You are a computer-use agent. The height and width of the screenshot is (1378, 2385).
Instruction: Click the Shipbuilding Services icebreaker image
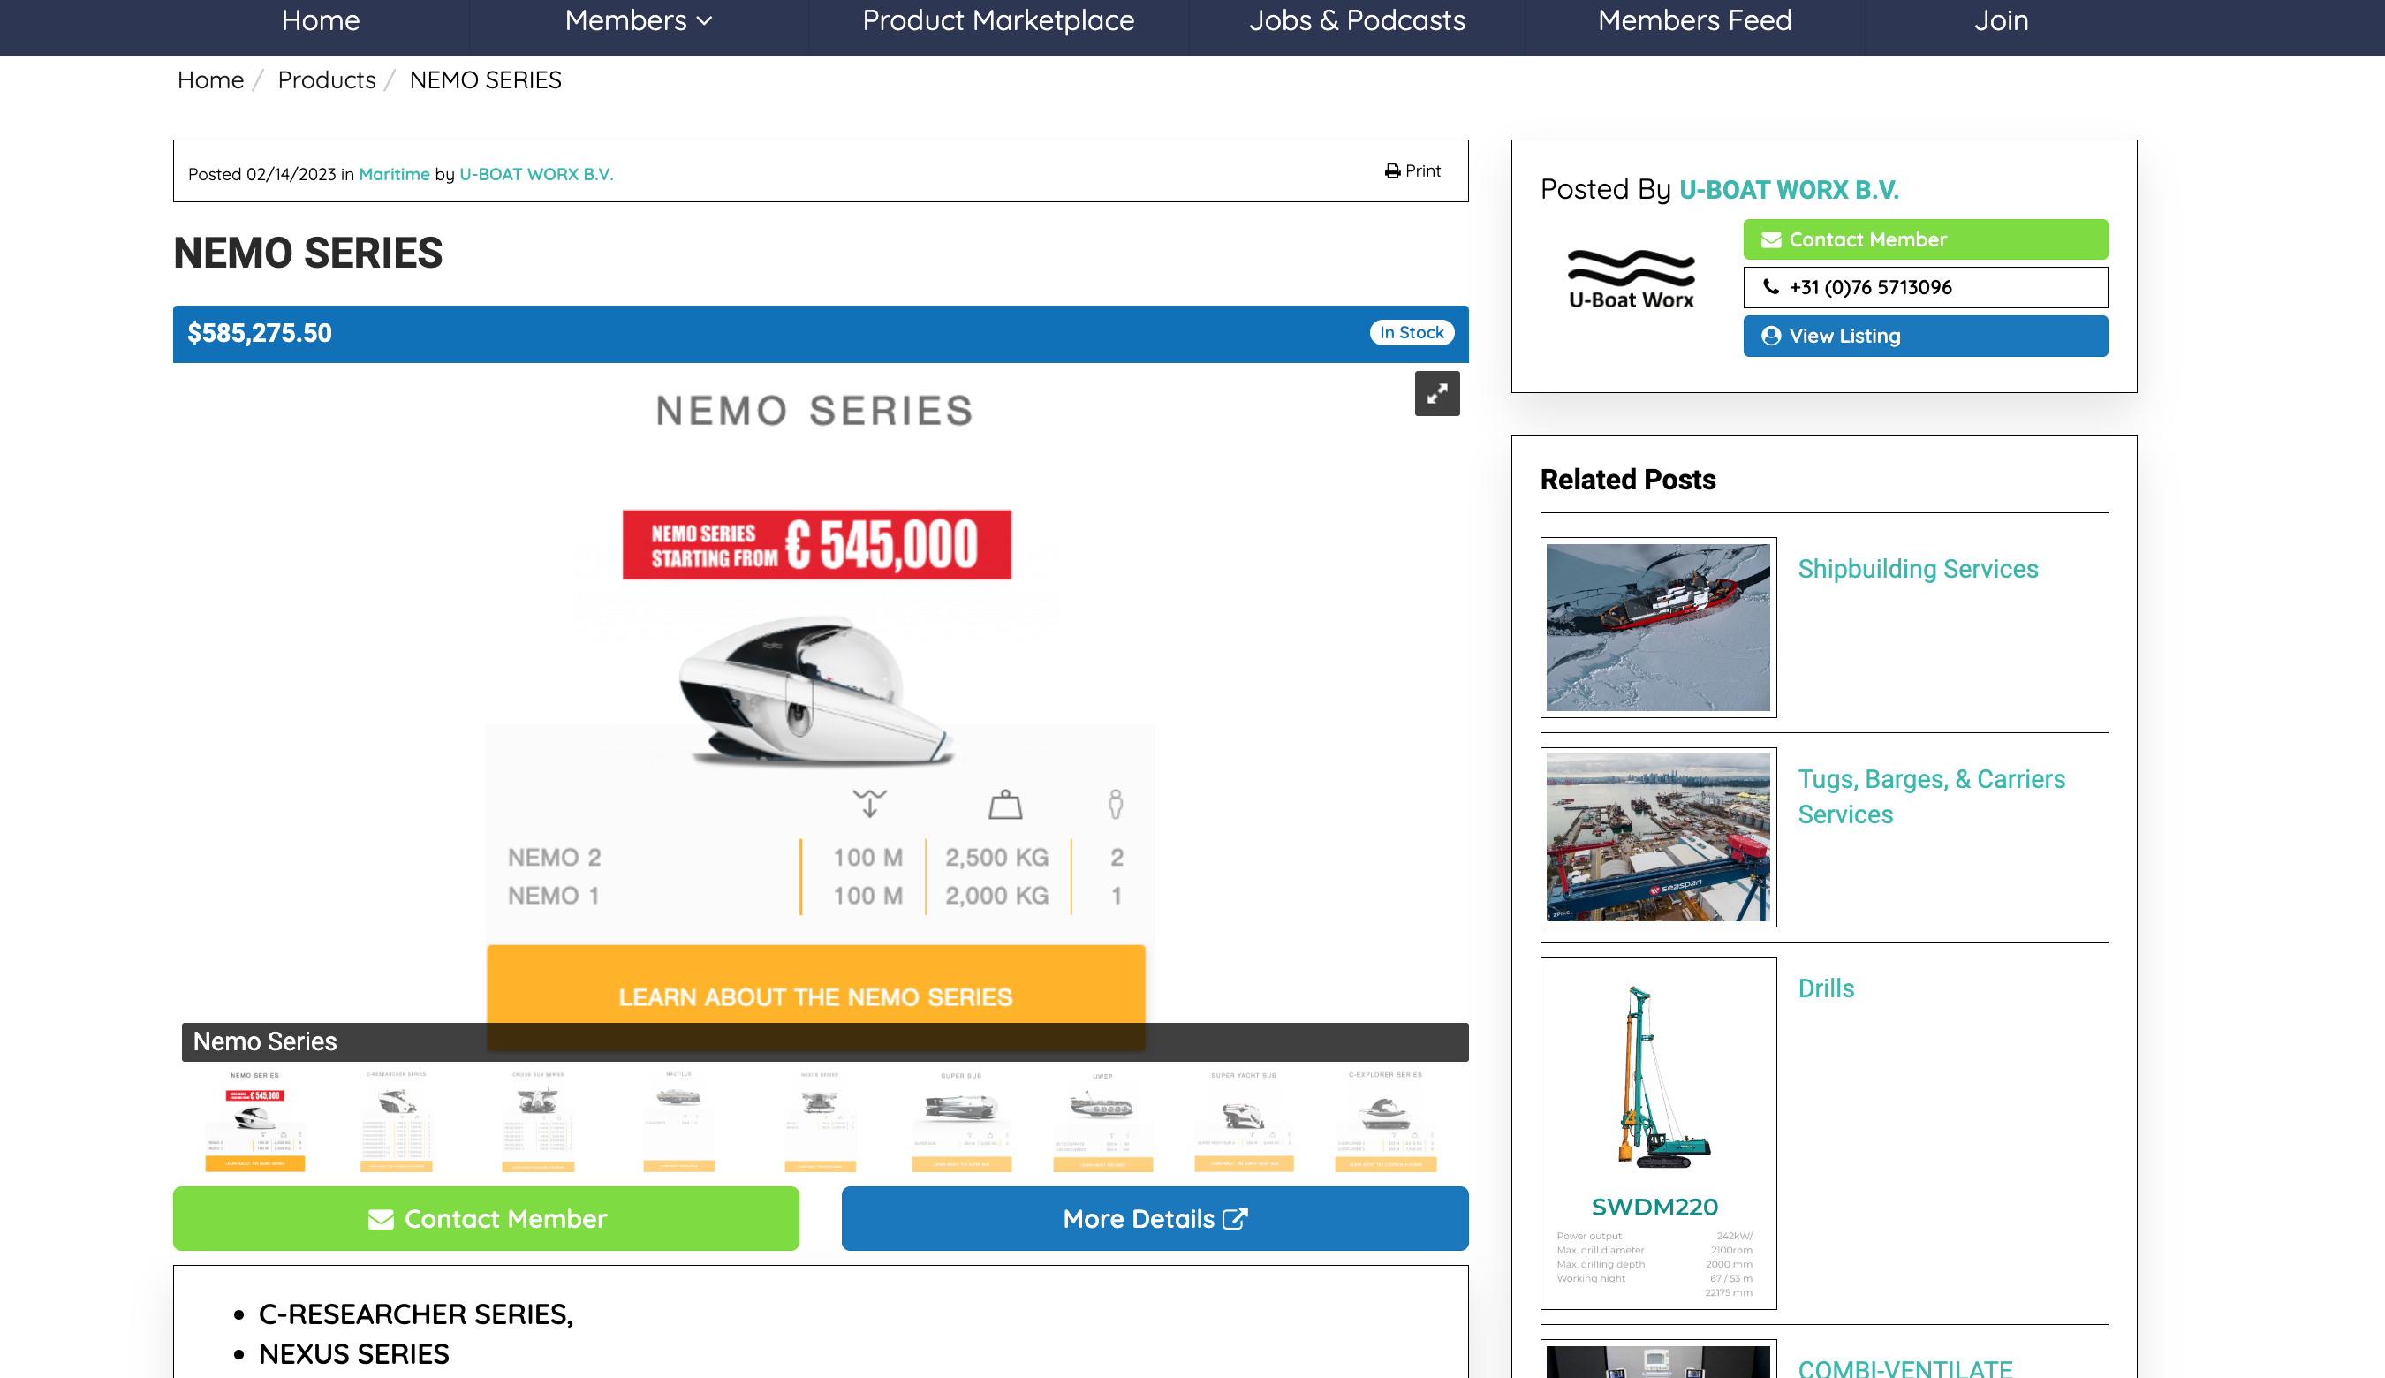click(1658, 627)
